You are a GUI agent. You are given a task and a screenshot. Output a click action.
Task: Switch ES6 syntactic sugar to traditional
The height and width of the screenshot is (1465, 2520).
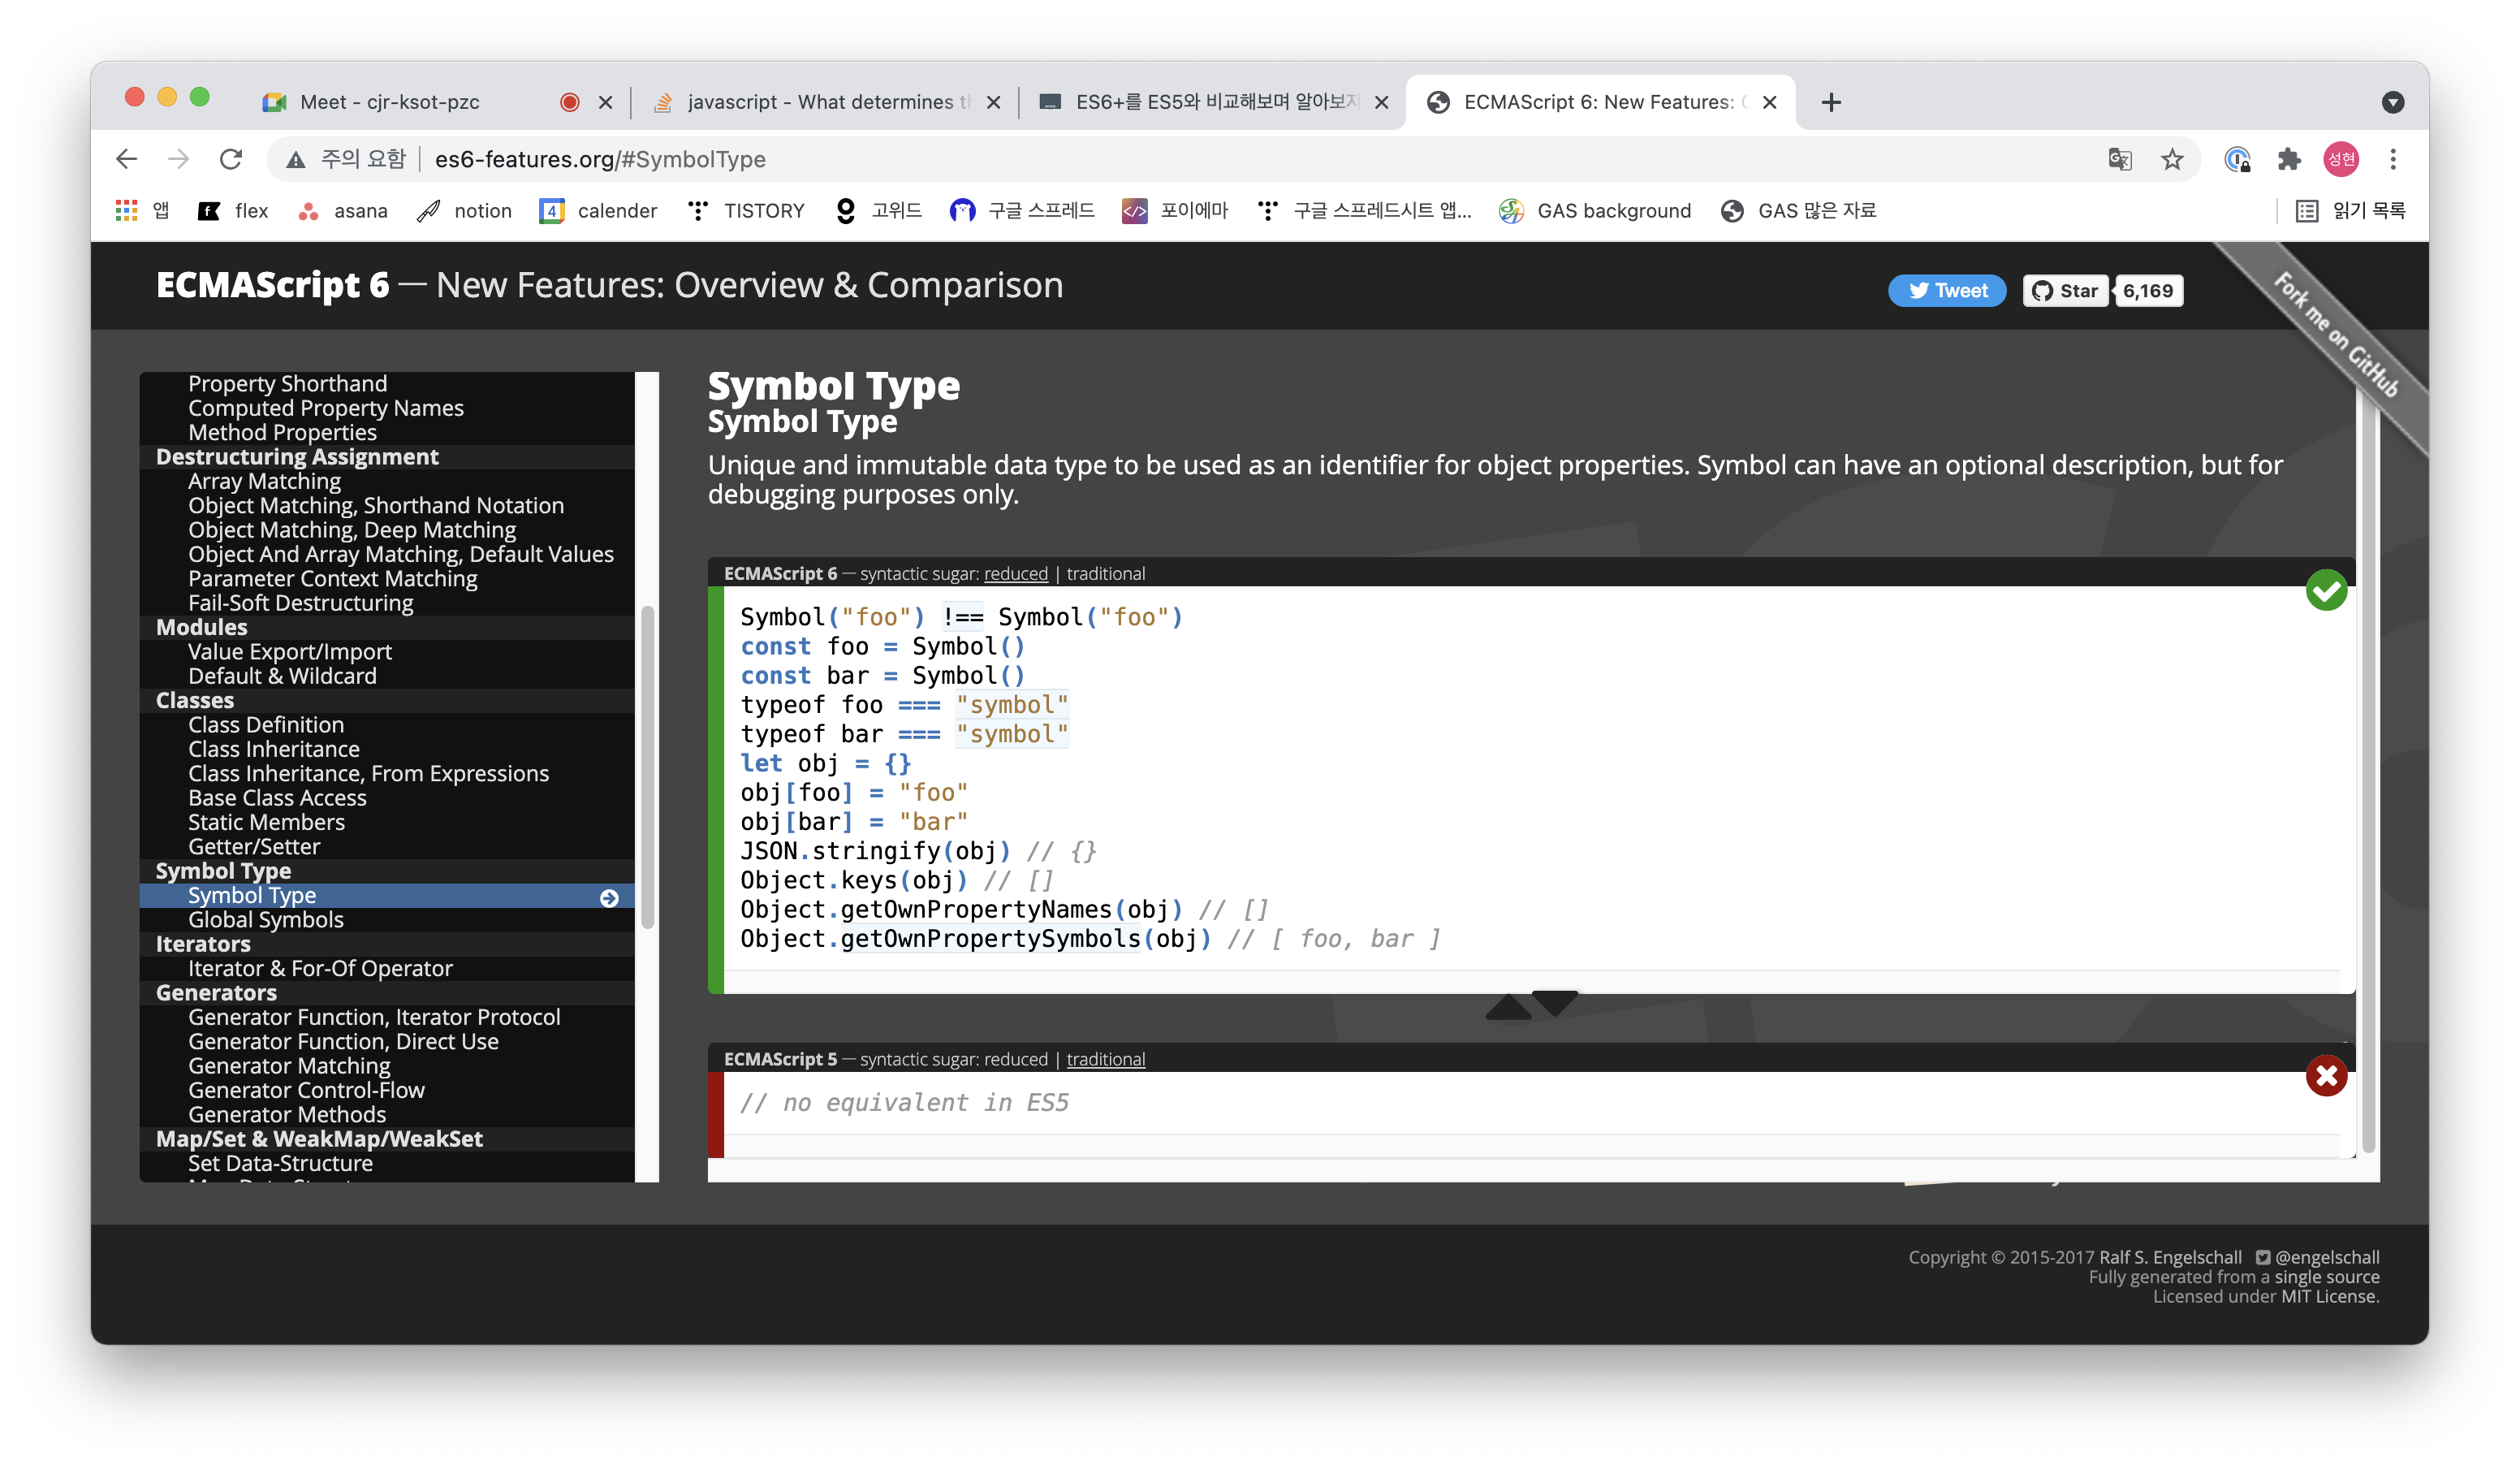tap(1105, 574)
